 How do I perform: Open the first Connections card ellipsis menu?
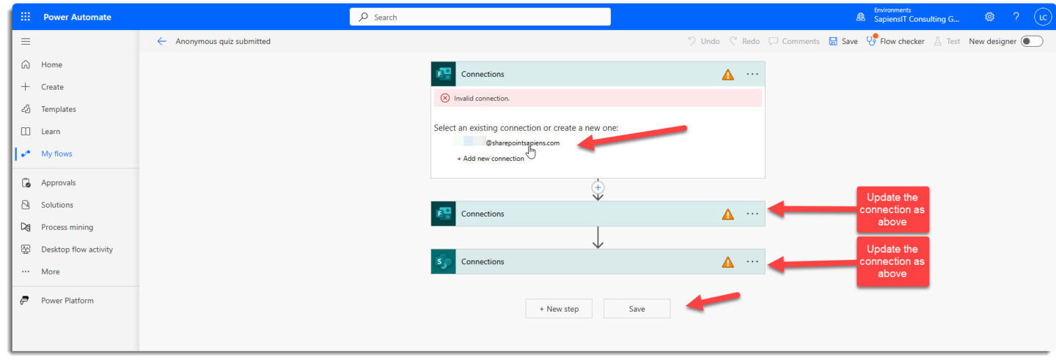(x=752, y=74)
